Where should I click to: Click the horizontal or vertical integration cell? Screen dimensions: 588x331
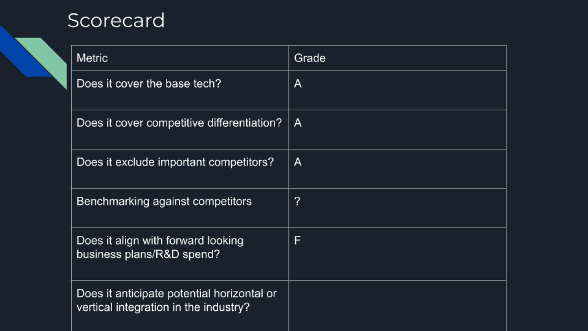tap(180, 306)
